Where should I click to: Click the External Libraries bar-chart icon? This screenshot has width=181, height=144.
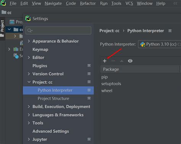(16, 49)
